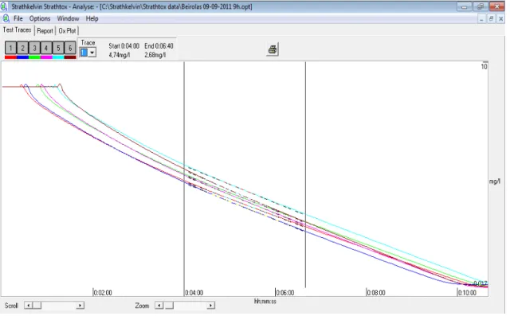Viewport: 510px width, 316px height.
Task: Toggle trace 4 button (magenta)
Action: (x=46, y=49)
